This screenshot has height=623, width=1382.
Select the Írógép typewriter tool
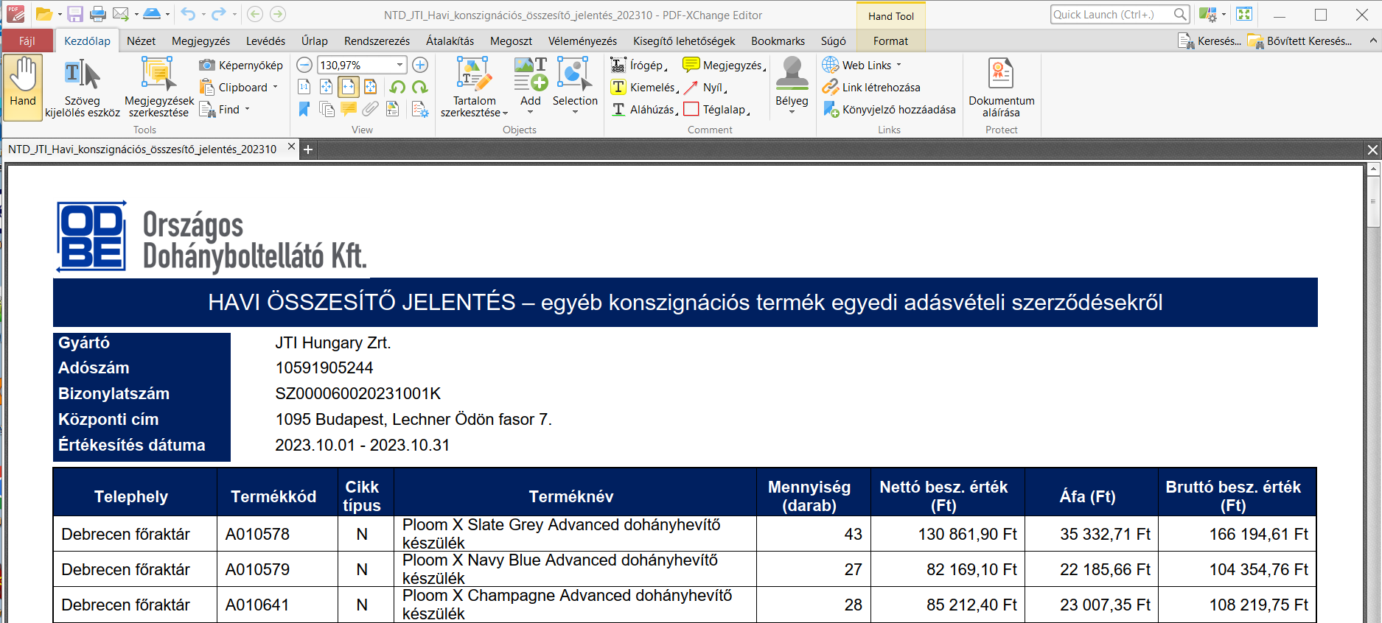pyautogui.click(x=639, y=66)
